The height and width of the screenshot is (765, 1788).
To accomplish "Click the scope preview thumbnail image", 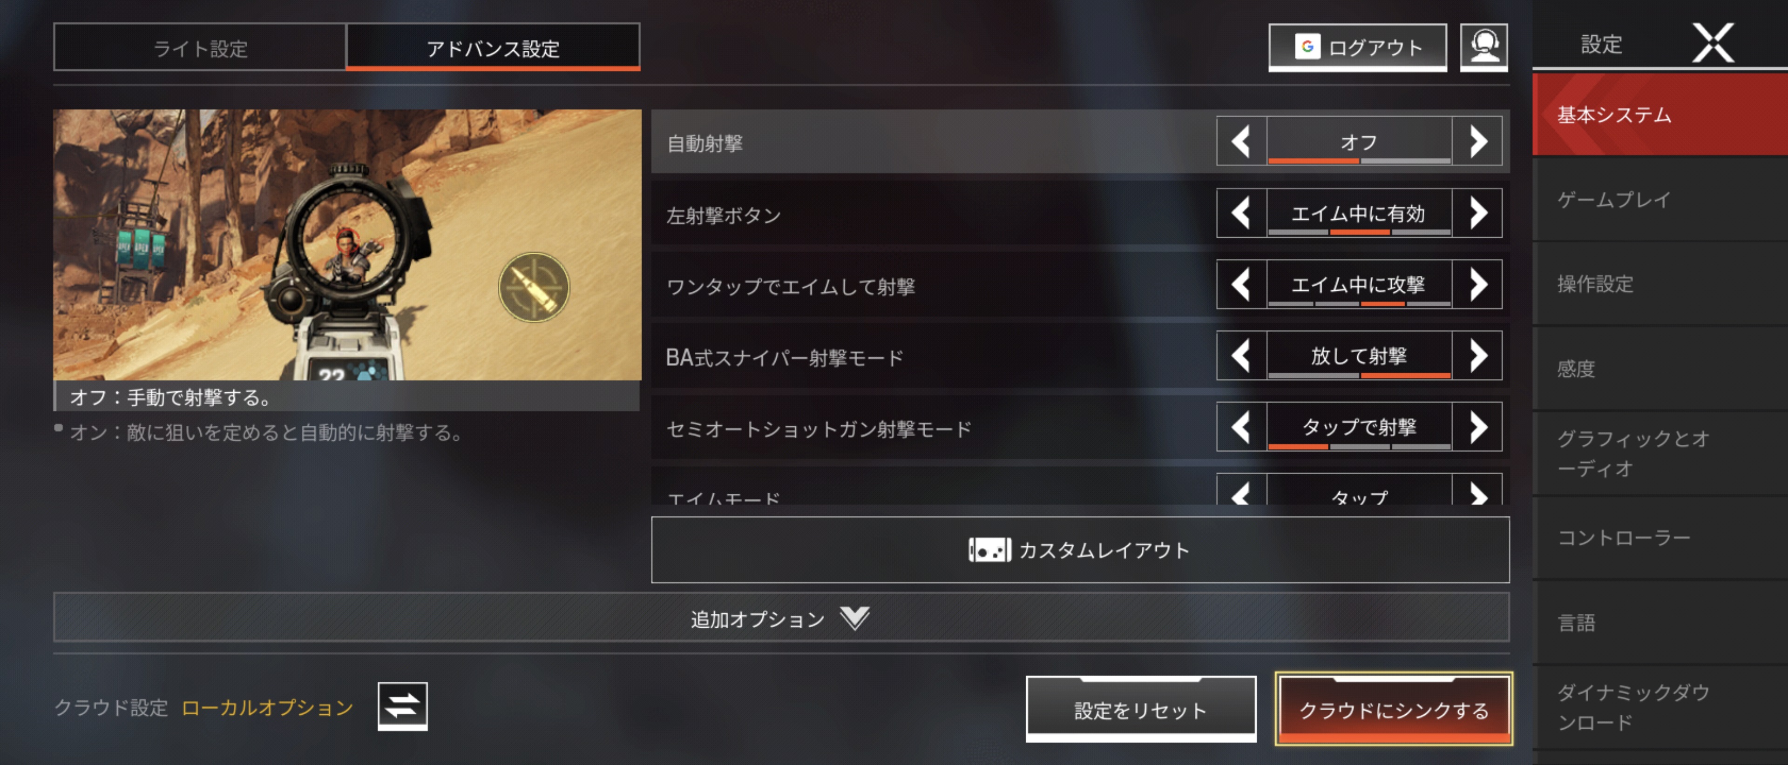I will point(347,244).
